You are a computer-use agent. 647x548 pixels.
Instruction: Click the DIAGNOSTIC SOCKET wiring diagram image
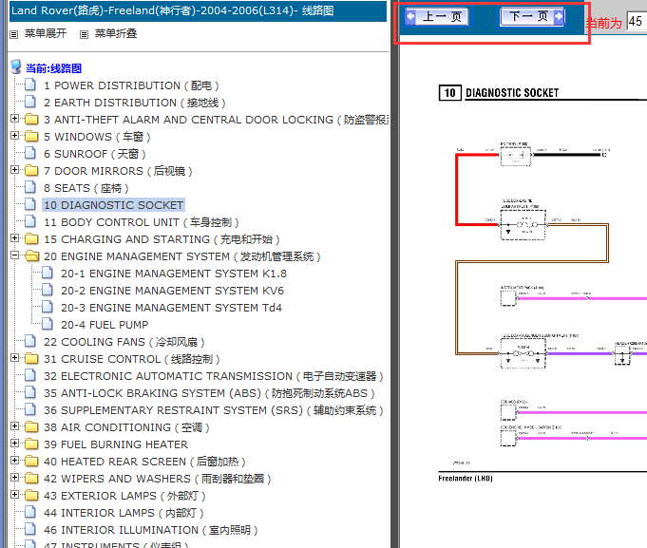click(x=542, y=285)
